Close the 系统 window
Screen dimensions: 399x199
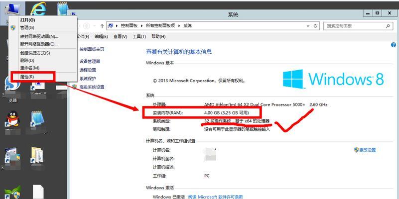tap(390, 13)
